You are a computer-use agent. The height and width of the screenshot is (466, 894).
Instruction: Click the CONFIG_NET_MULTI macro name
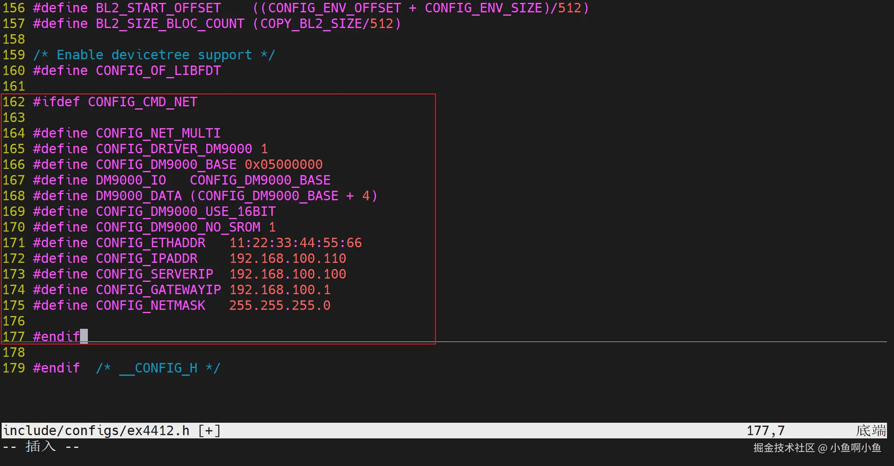158,133
